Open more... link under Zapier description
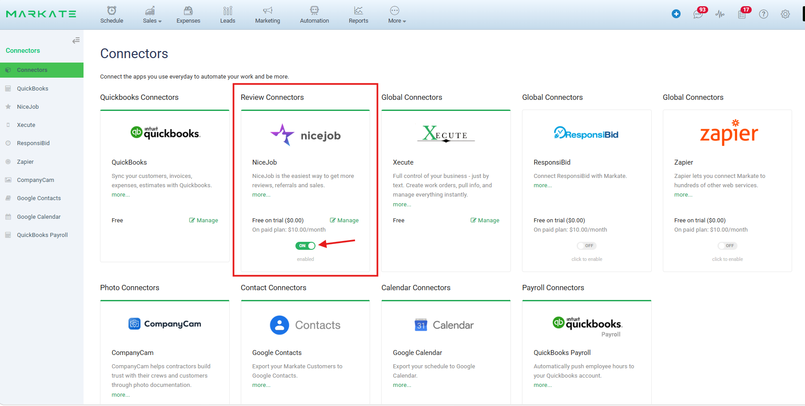Image resolution: width=805 pixels, height=406 pixels. coord(683,195)
